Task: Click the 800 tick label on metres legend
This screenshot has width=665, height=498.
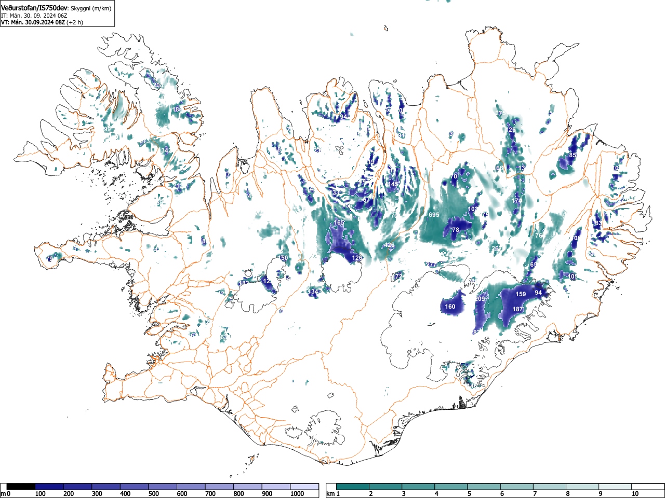Action: (x=238, y=494)
